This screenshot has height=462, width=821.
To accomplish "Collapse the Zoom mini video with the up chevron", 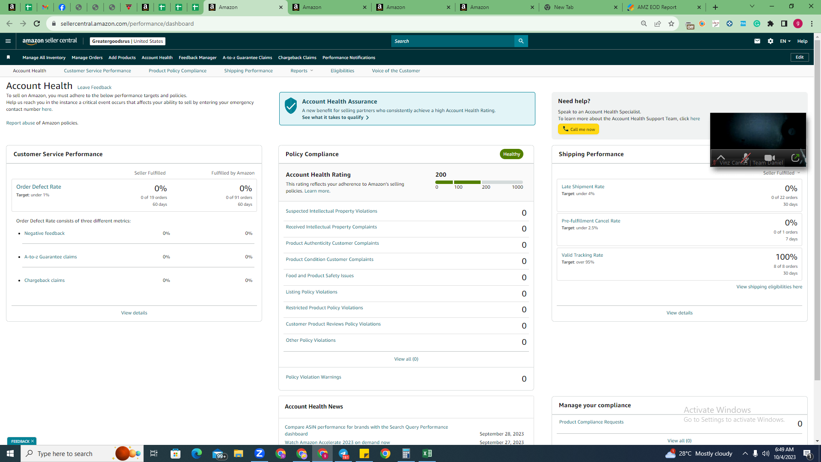I will [721, 158].
